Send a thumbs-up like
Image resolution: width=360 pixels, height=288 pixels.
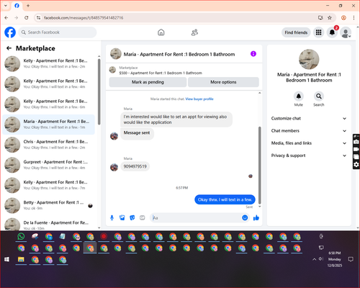tap(256, 217)
